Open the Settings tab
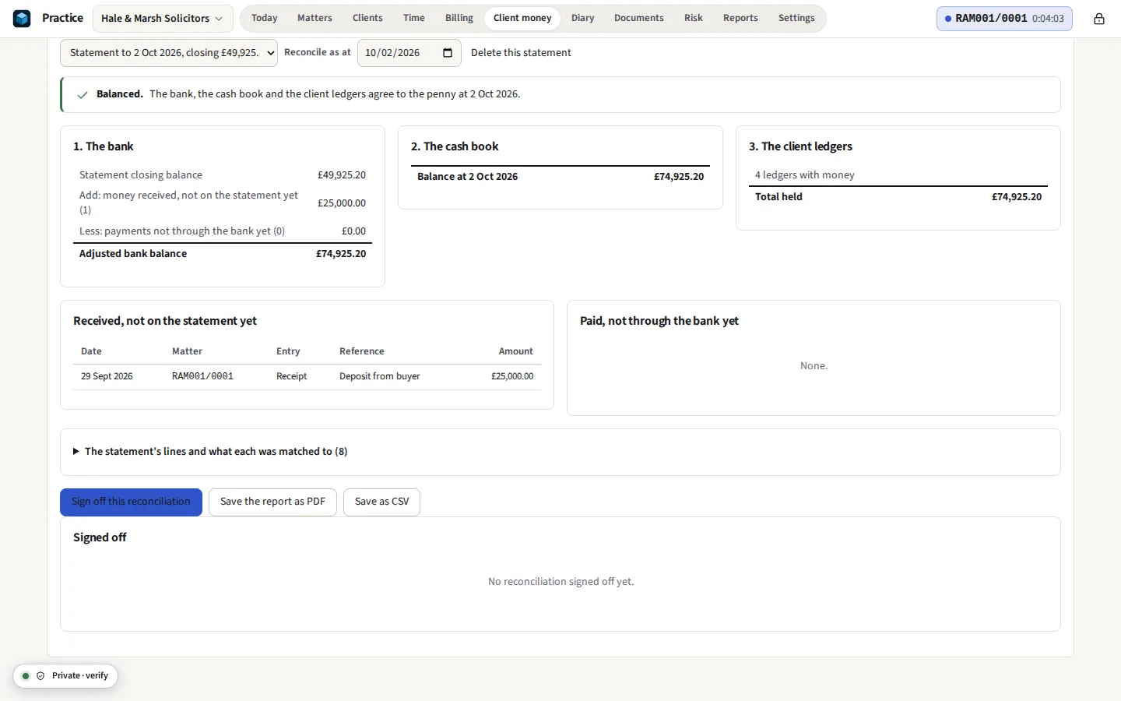This screenshot has width=1121, height=701. [796, 18]
